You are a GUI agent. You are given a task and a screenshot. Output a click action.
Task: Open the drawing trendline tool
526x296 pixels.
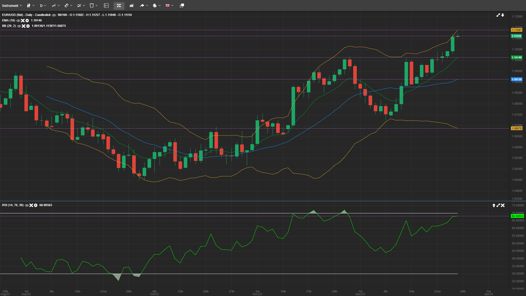tap(54, 5)
